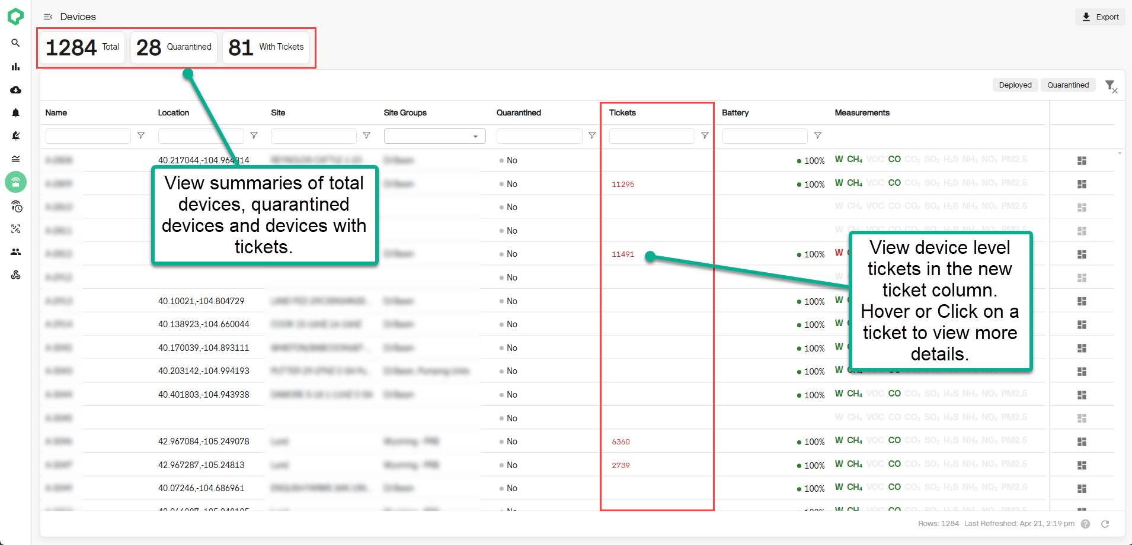1132x545 pixels.
Task: Open the active Devices sidebar icon
Action: coord(16,182)
